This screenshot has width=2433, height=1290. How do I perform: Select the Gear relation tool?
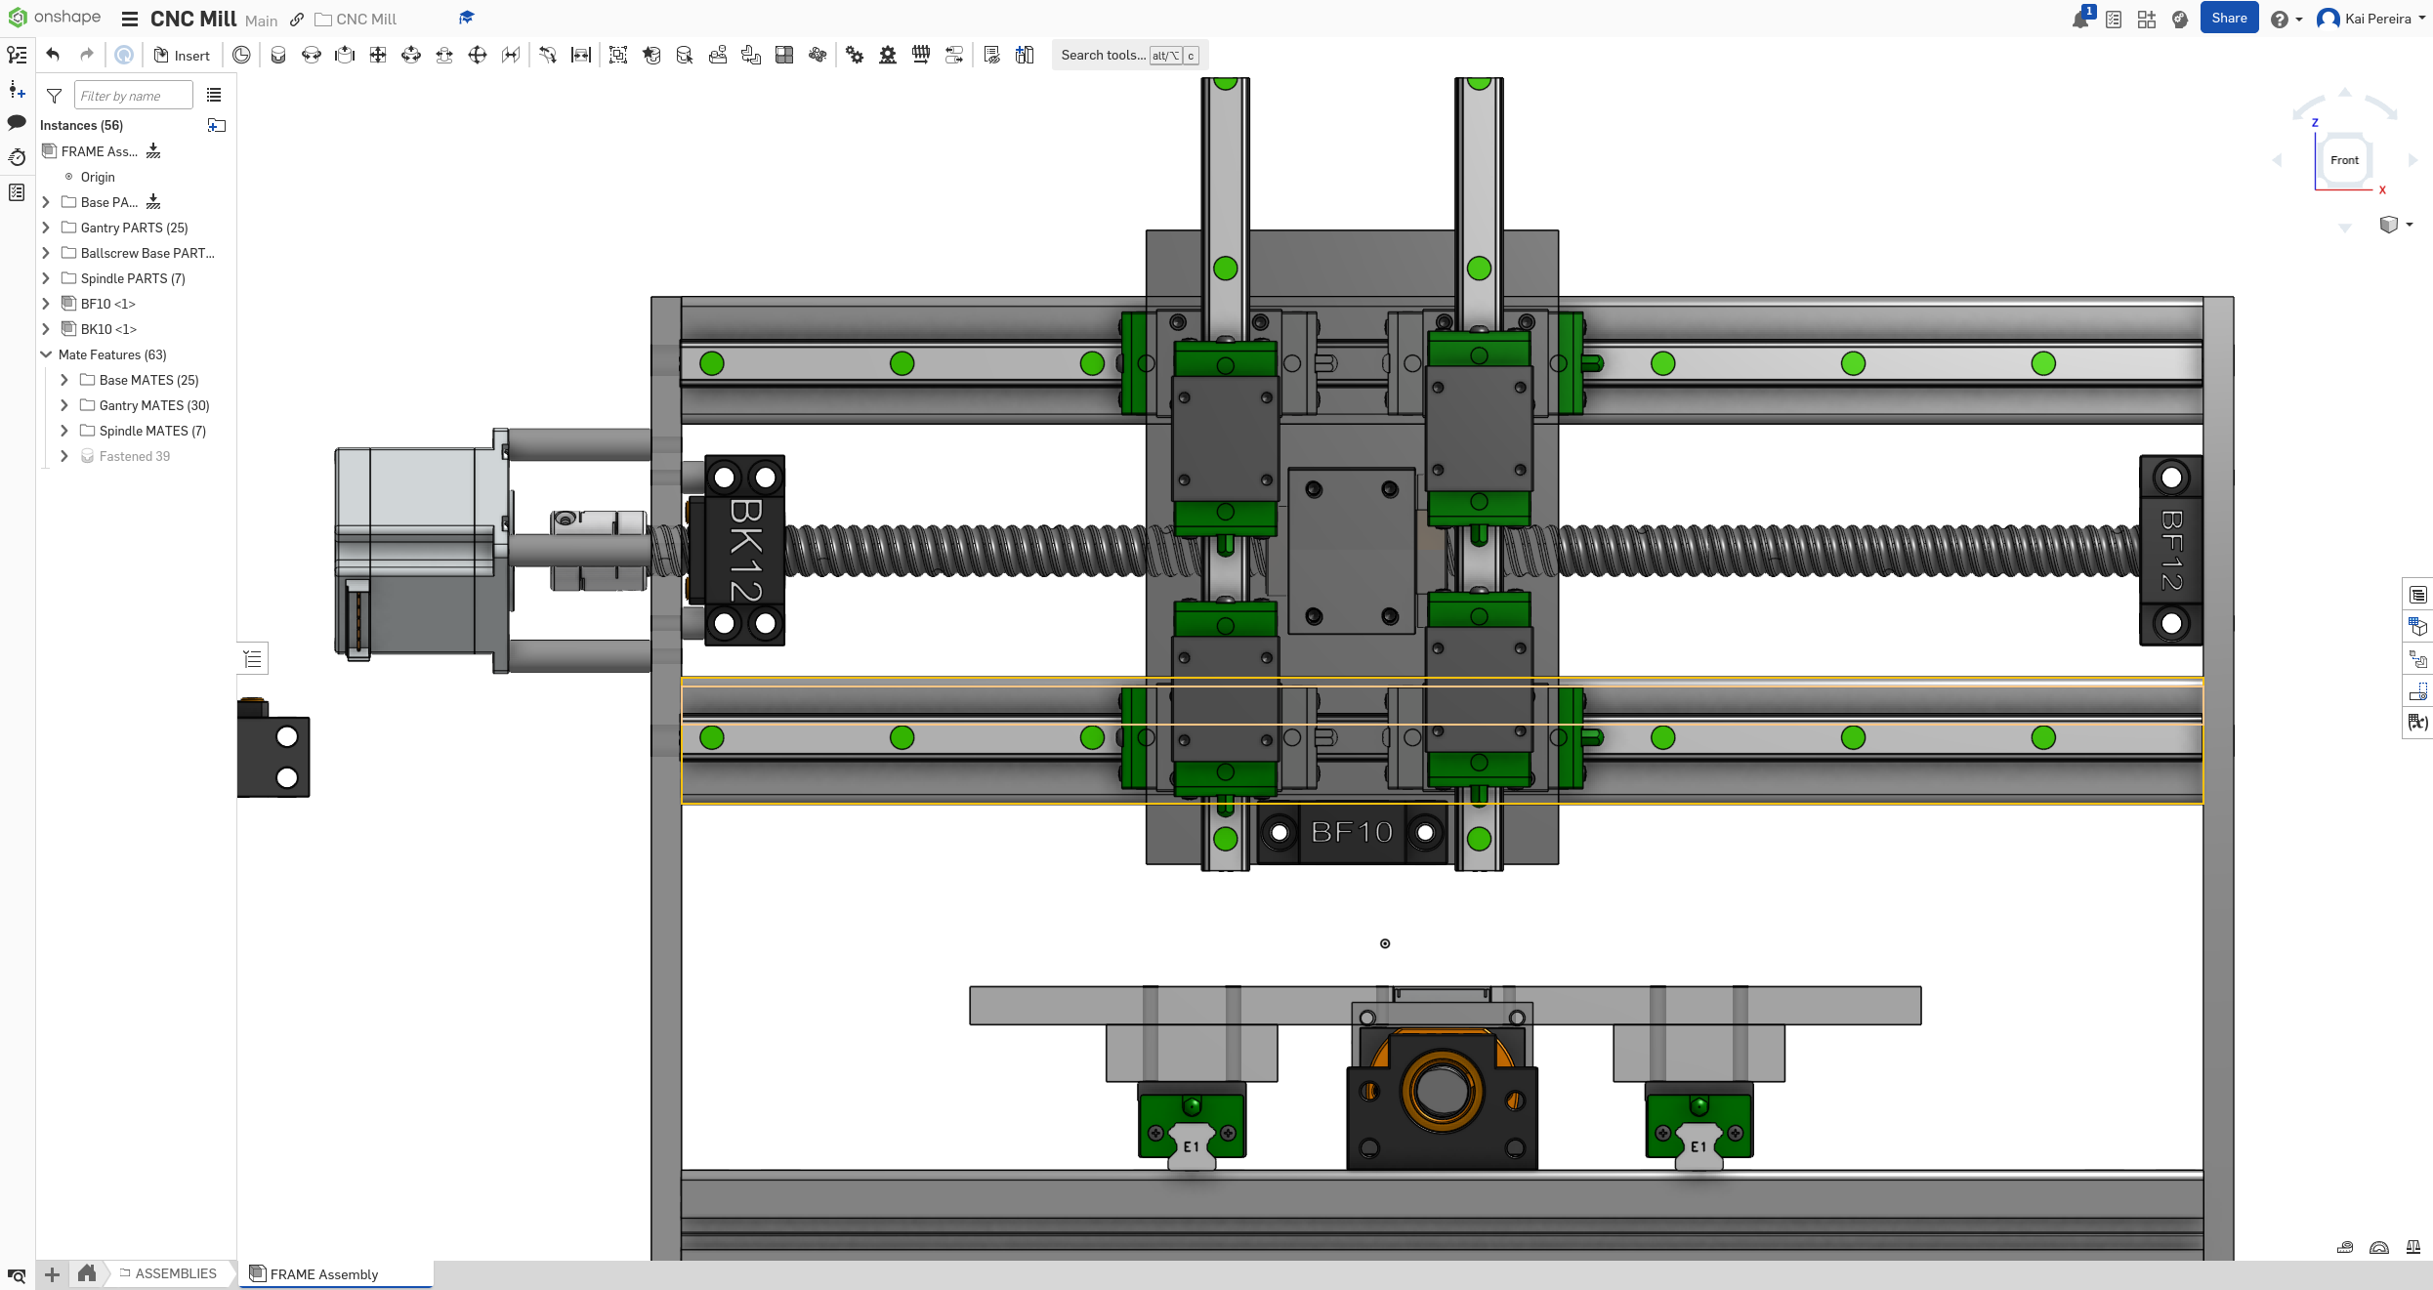pos(855,55)
